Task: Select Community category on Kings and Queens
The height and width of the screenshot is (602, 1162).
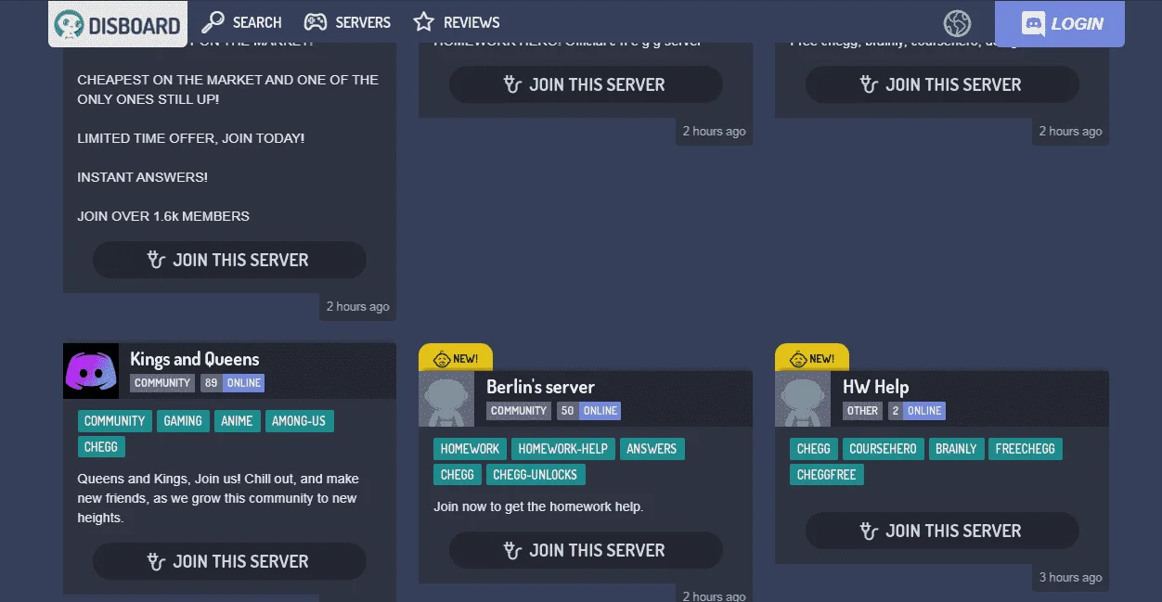Action: 162,383
